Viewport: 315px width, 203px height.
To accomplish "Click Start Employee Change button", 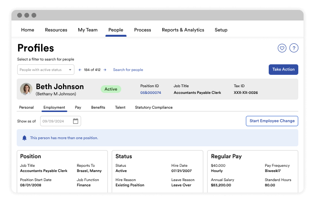I will [272, 121].
